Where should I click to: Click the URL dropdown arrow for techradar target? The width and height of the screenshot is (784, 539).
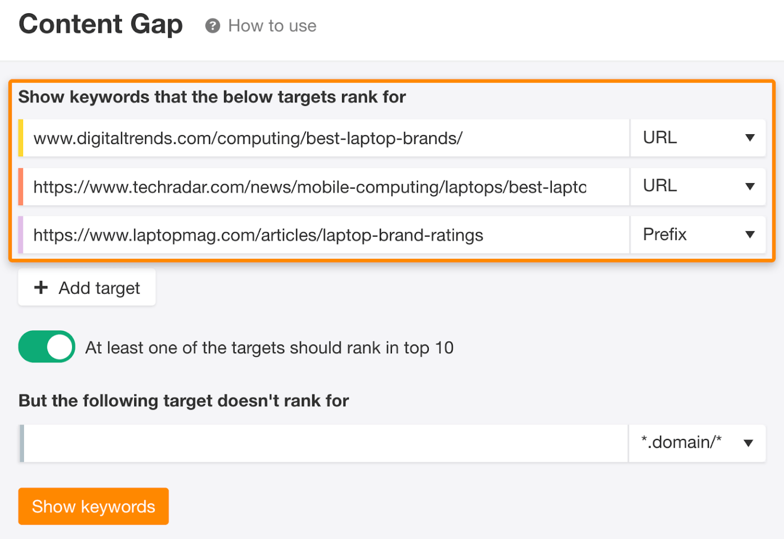[749, 186]
